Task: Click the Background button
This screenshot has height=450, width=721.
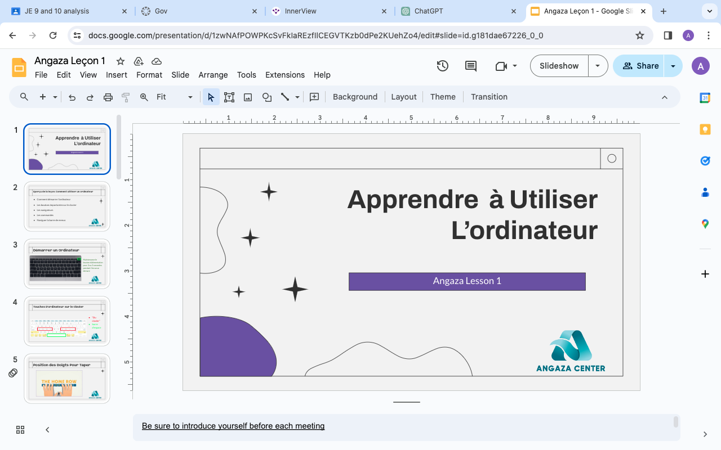Action: 355,97
